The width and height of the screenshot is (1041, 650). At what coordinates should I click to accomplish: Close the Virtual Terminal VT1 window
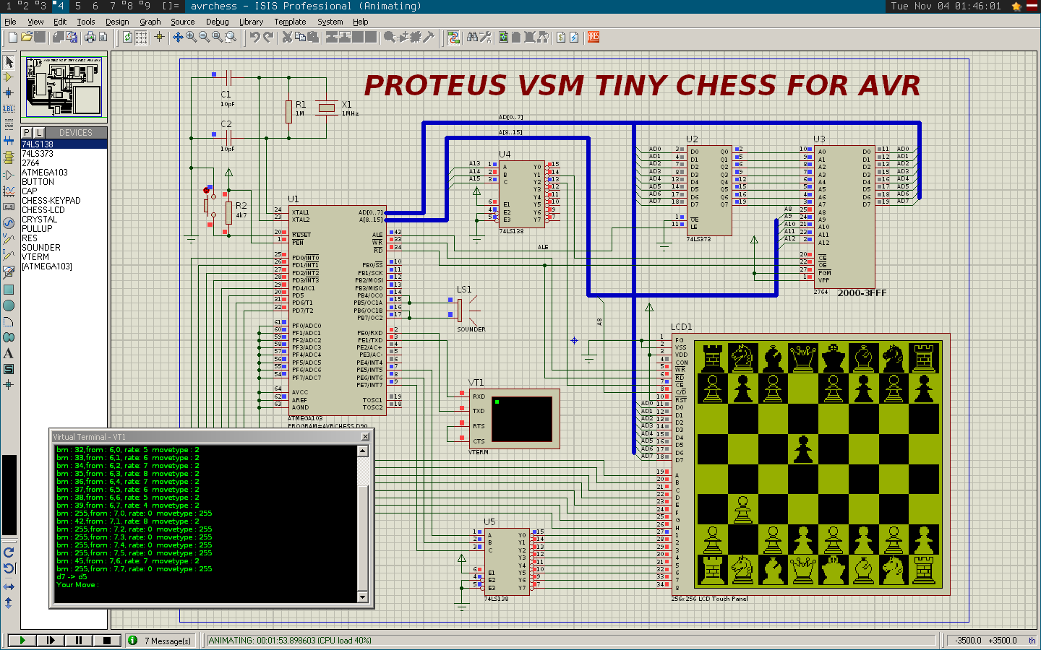pyautogui.click(x=365, y=436)
